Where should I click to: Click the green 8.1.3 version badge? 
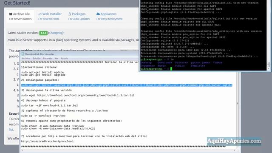click(x=43, y=33)
